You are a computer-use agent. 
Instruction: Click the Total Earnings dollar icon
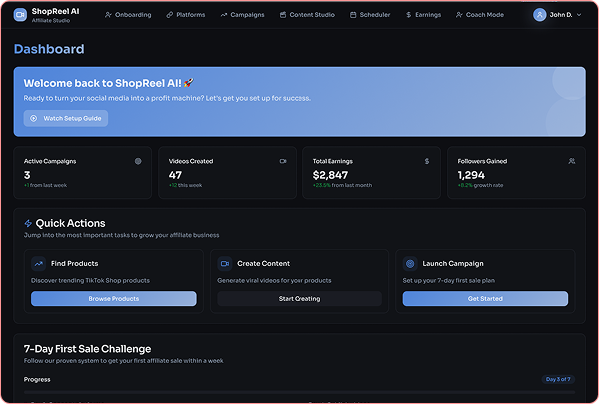(x=427, y=160)
